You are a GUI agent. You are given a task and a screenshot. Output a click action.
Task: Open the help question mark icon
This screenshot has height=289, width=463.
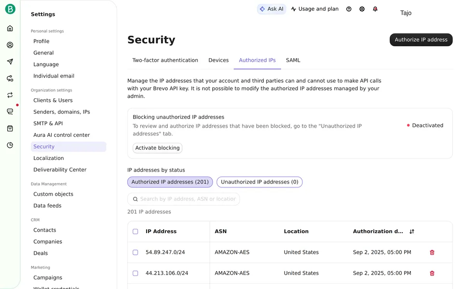tap(349, 9)
